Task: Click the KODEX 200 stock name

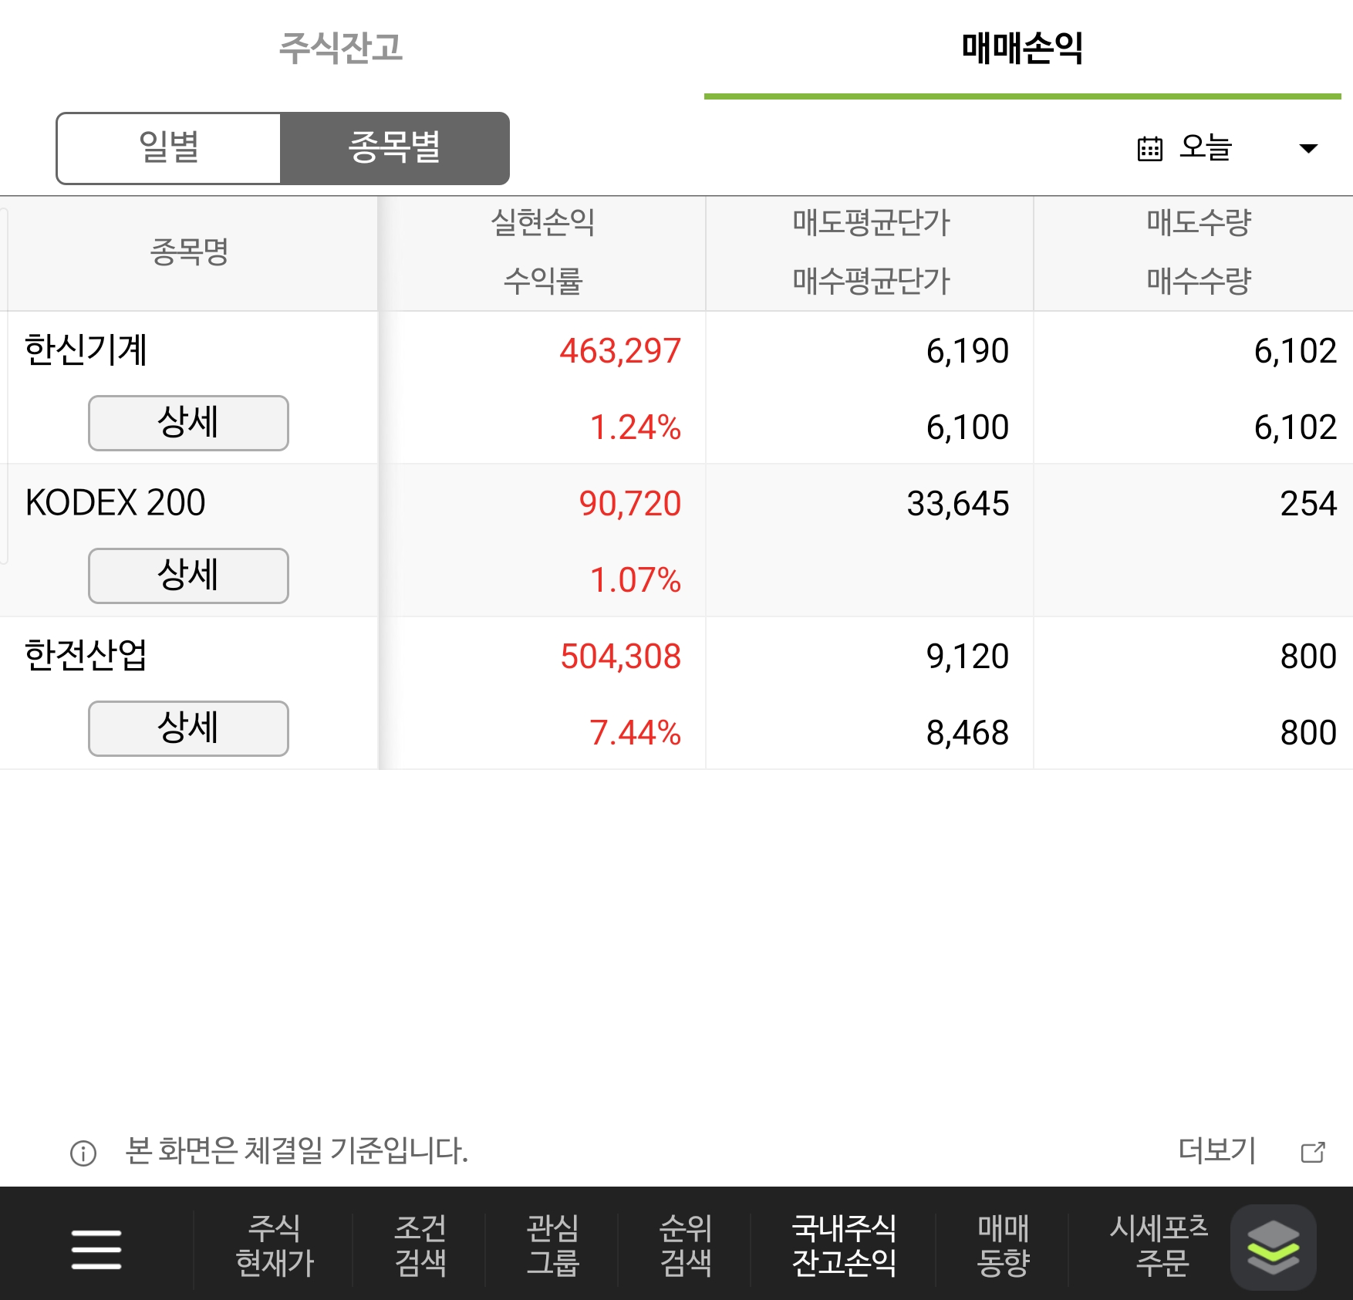Action: 116,503
